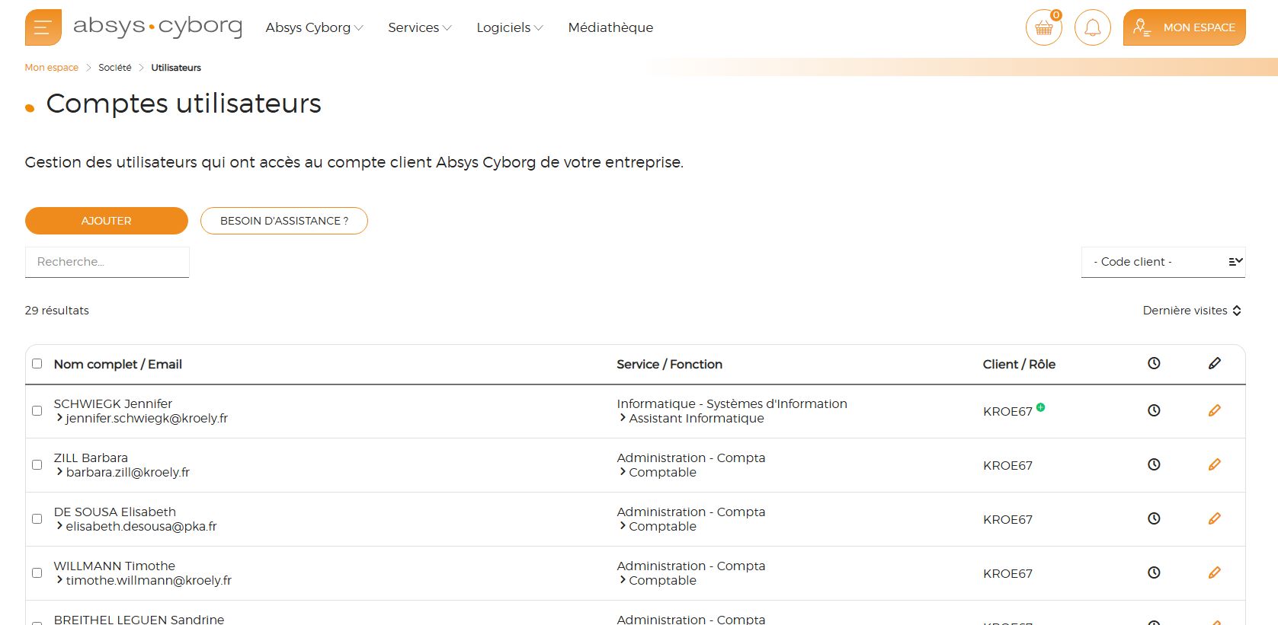Viewport: 1278px width, 625px height.
Task: Click KROE67 in WILLMANN Timothe row
Action: [x=1007, y=574]
